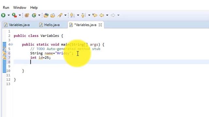Click the warning marker on line 7
The image size is (209, 117).
(x=4, y=58)
